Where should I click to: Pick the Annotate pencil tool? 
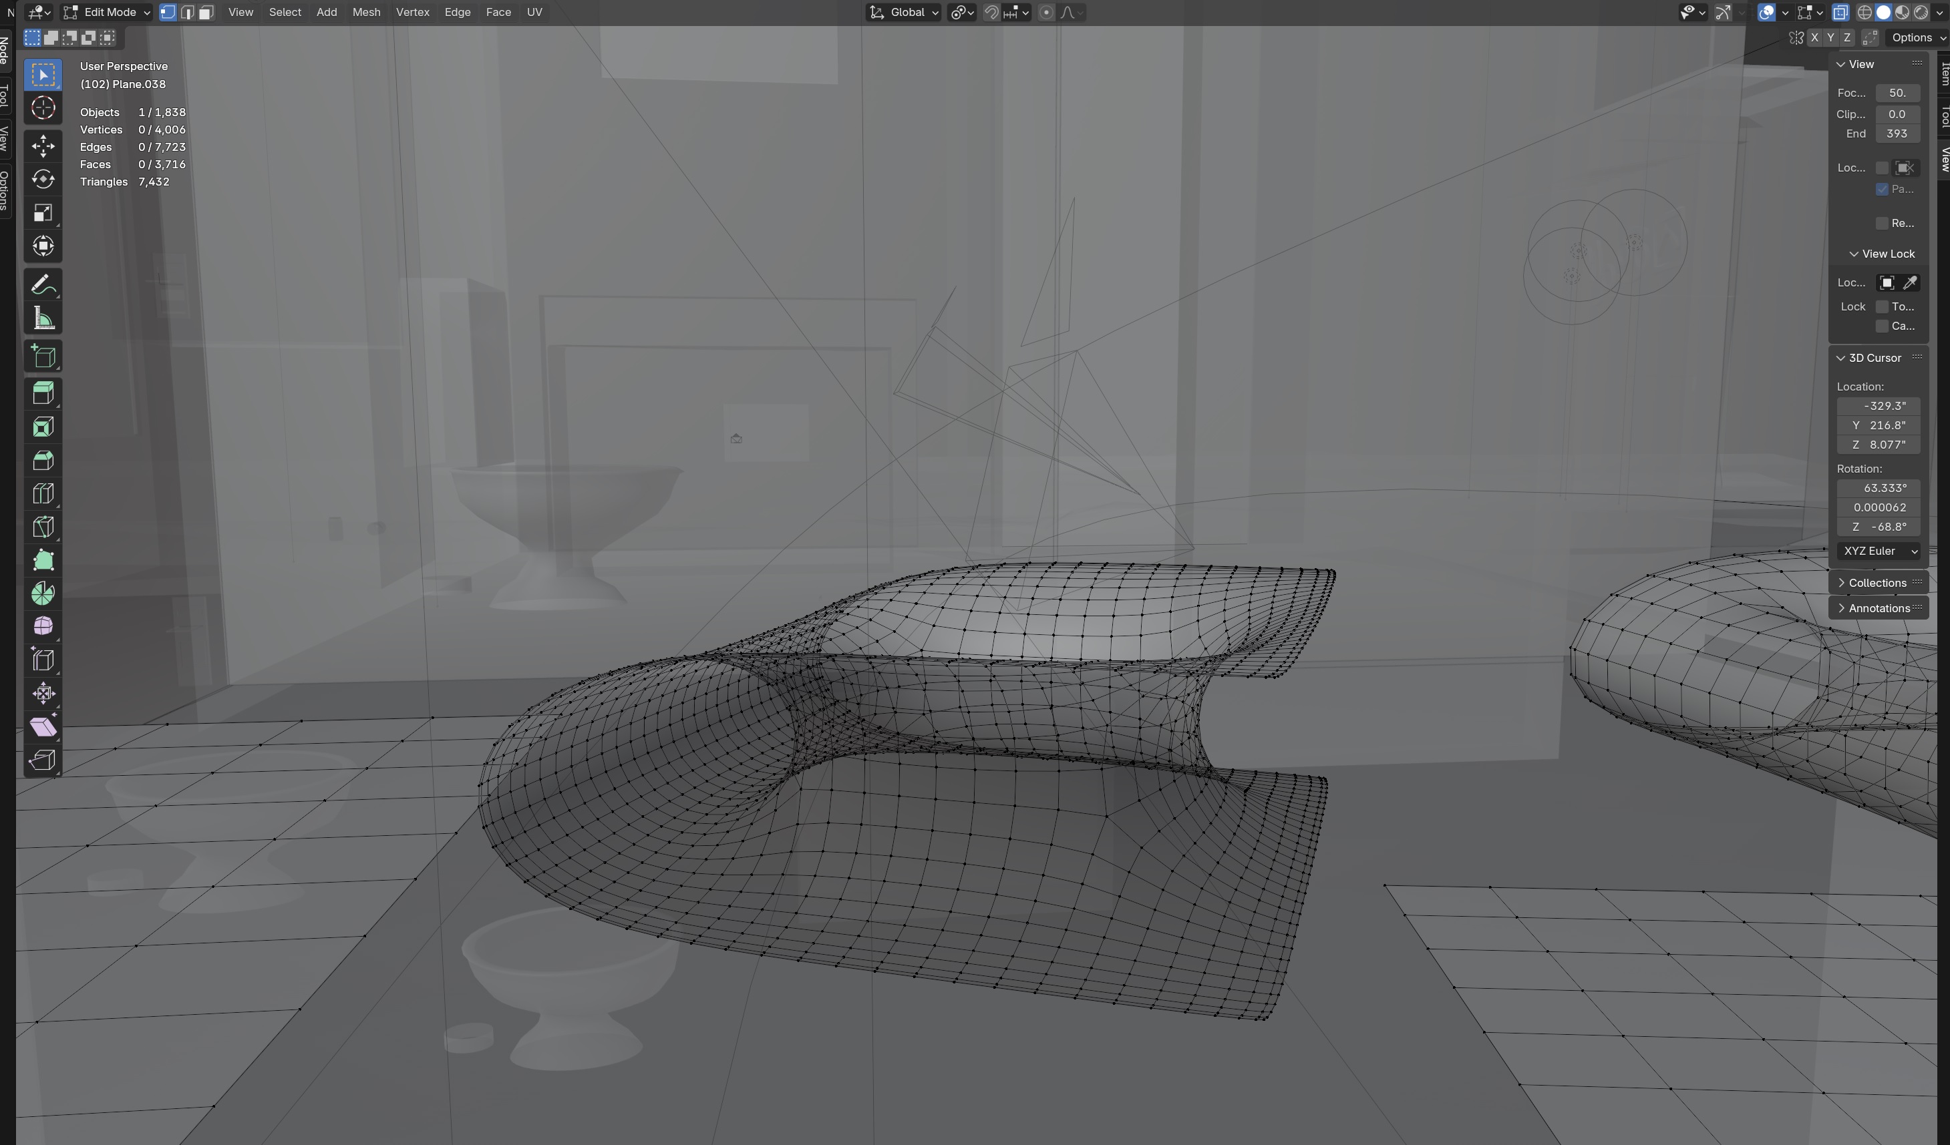(x=43, y=284)
